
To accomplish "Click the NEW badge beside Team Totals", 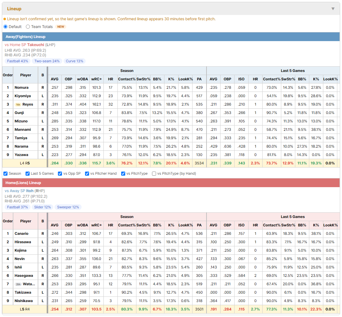I will pos(61,26).
